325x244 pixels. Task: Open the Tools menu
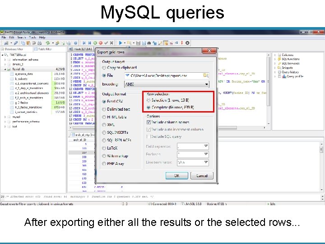(32, 38)
